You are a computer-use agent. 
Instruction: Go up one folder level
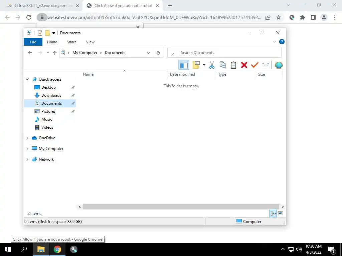(x=55, y=53)
